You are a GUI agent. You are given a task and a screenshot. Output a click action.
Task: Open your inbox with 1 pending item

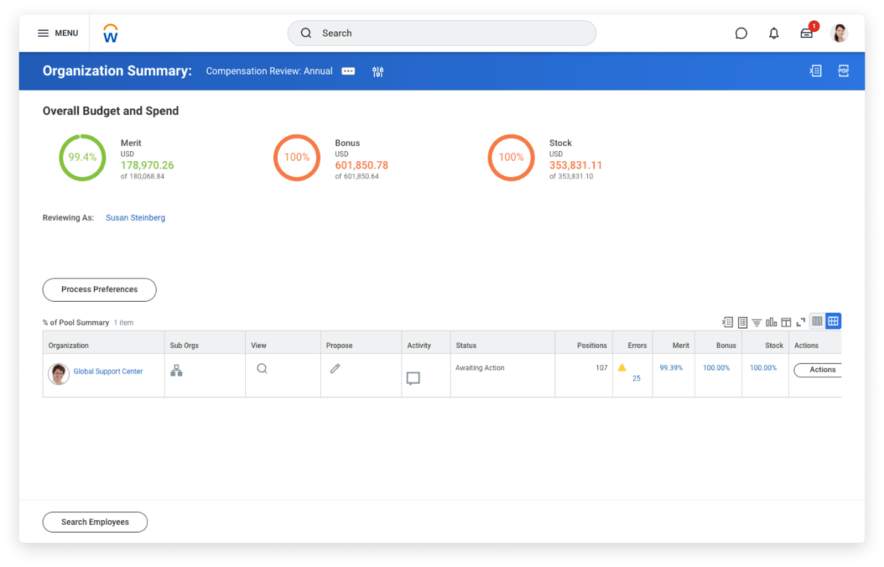point(806,33)
